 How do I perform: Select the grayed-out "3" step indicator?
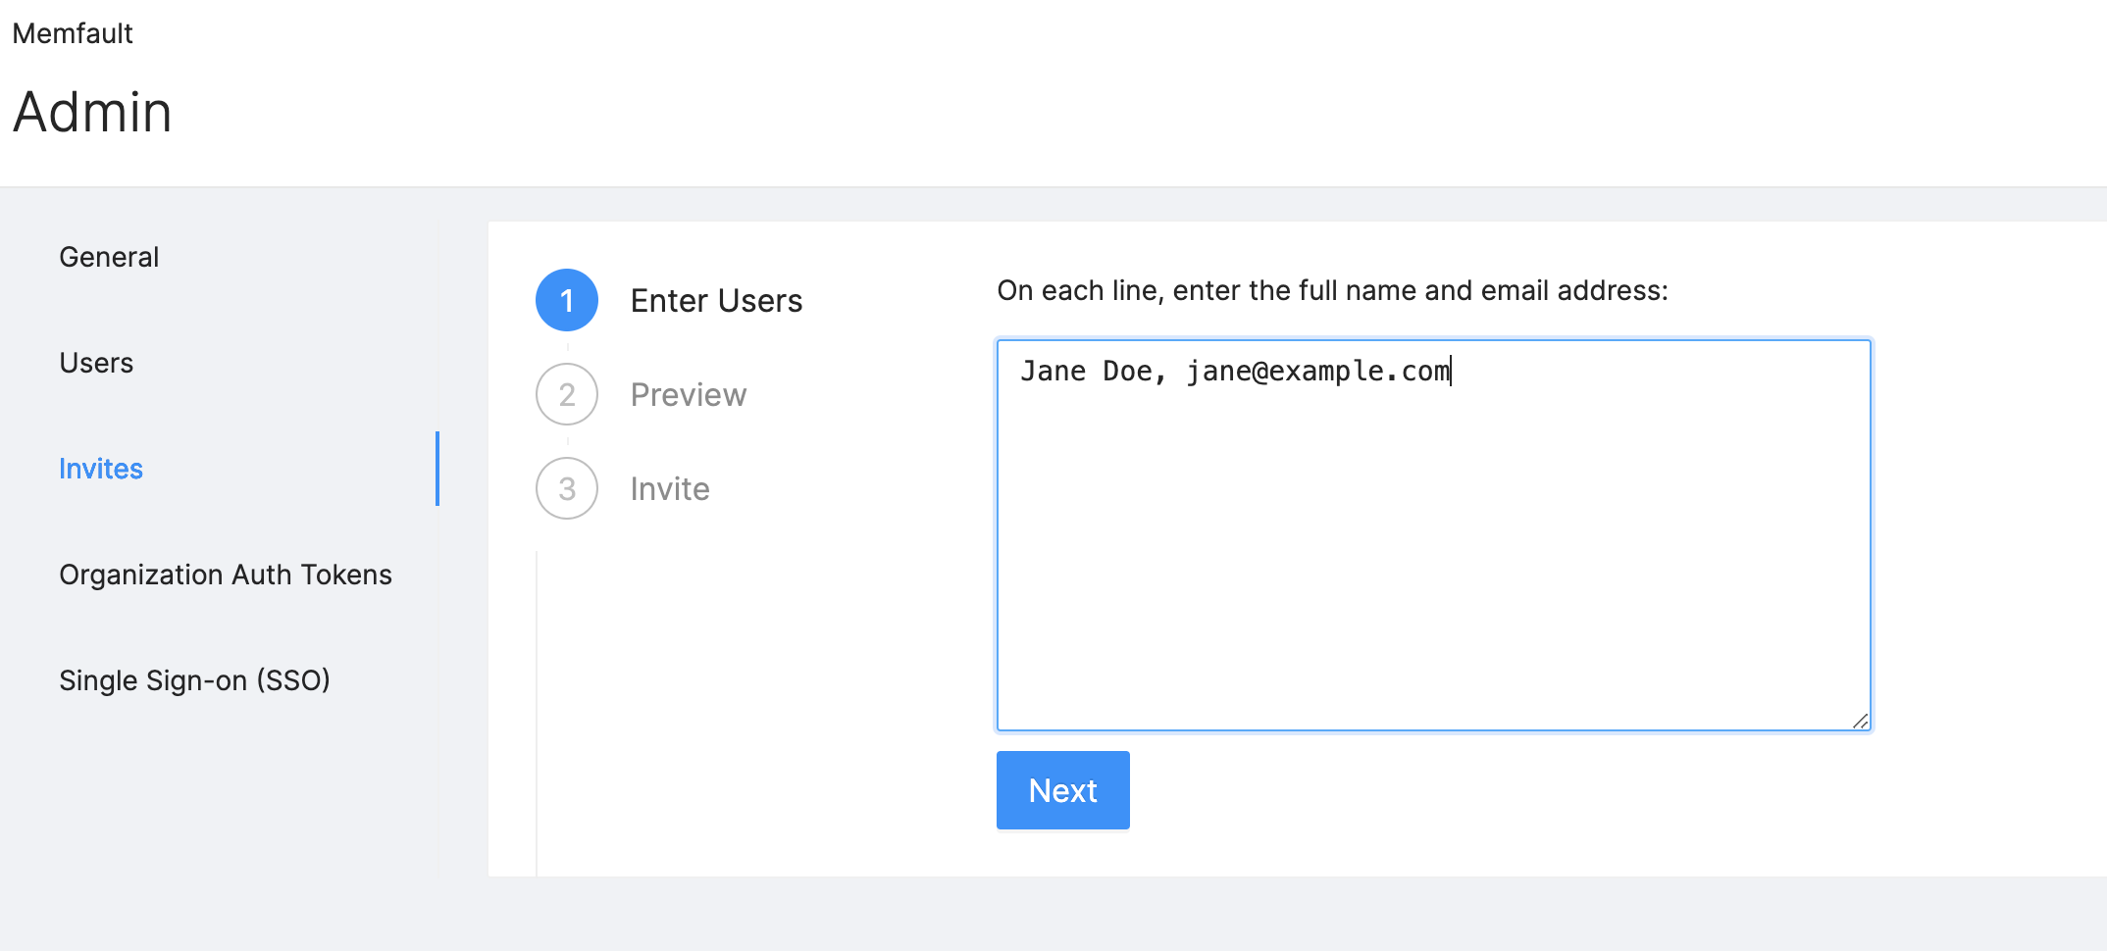566,488
